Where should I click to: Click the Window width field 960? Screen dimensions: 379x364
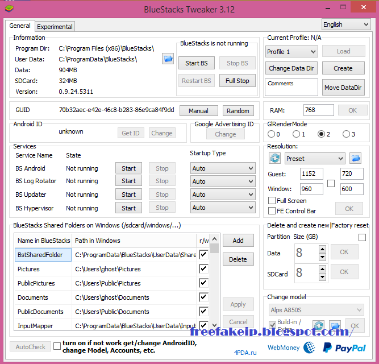point(311,189)
